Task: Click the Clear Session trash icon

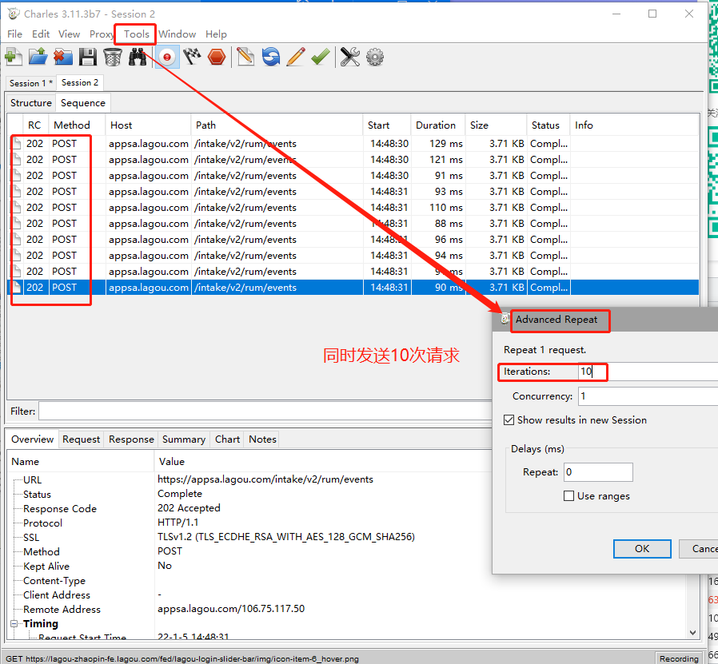Action: point(112,58)
